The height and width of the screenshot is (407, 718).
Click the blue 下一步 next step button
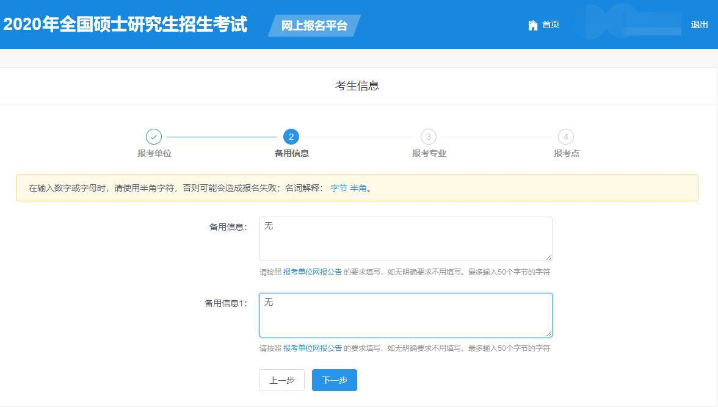(x=335, y=380)
